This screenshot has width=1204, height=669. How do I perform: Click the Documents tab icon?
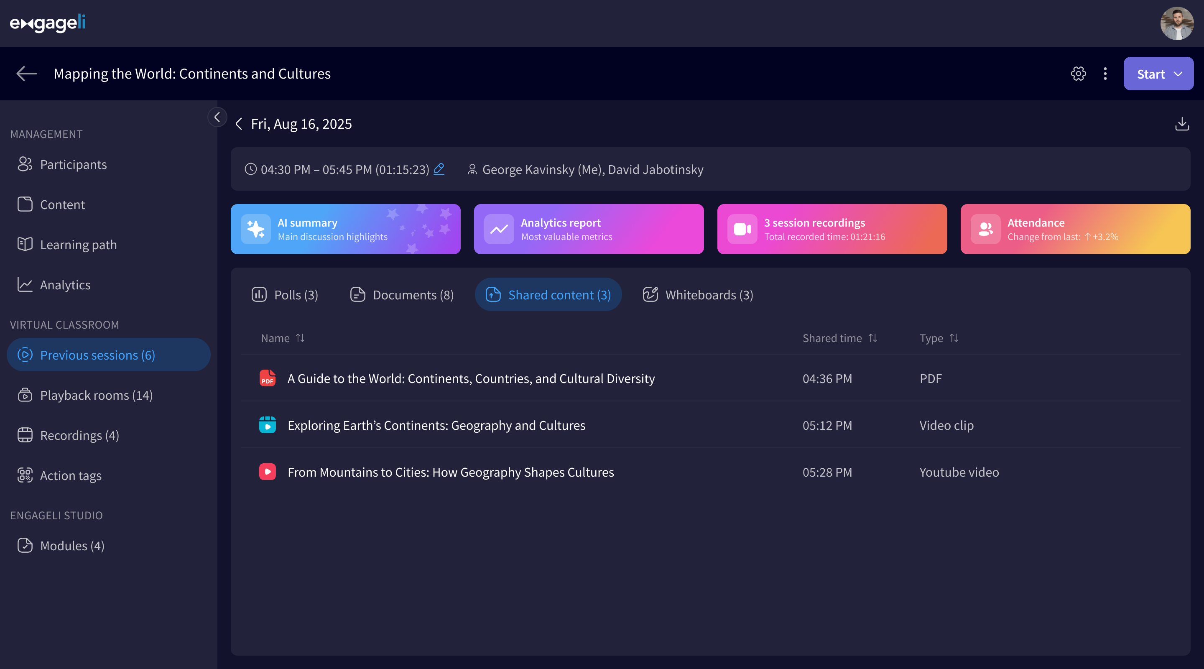click(x=357, y=294)
